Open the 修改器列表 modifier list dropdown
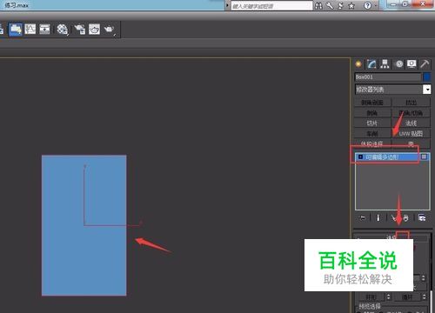This screenshot has width=435, height=313. pyautogui.click(x=393, y=90)
